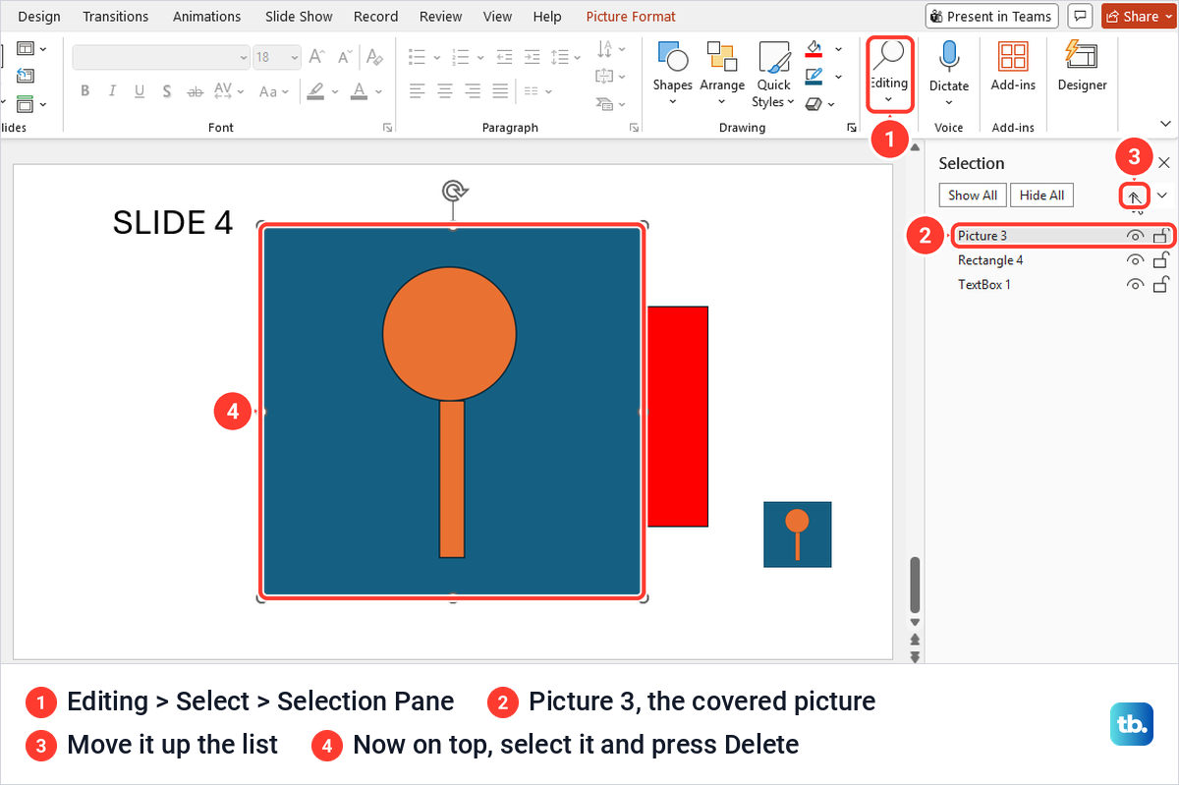Hide the TextBox 1 object
This screenshot has height=785, width=1179.
1135,285
